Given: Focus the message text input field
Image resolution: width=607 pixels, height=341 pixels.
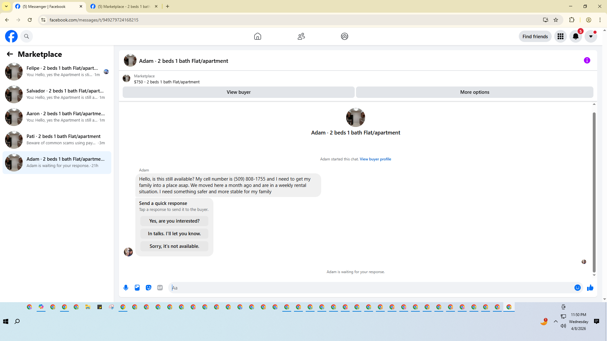Looking at the screenshot, I should tap(370, 288).
